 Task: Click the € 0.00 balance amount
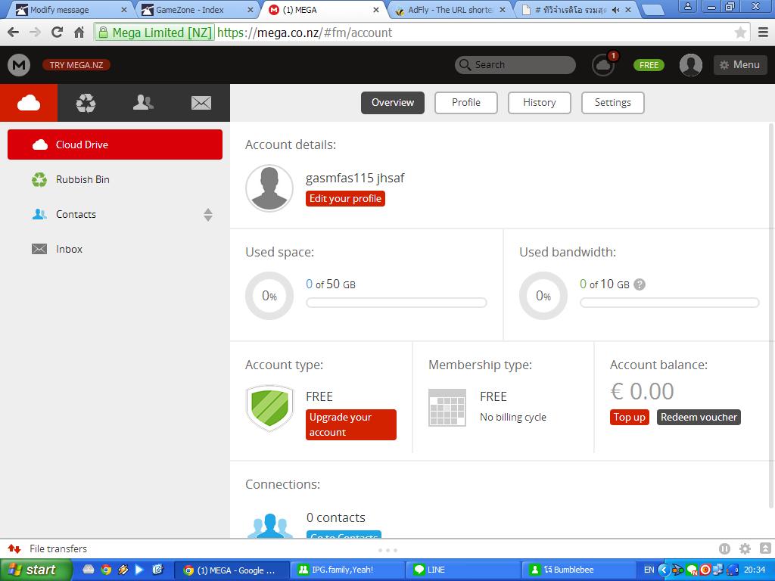click(x=642, y=391)
